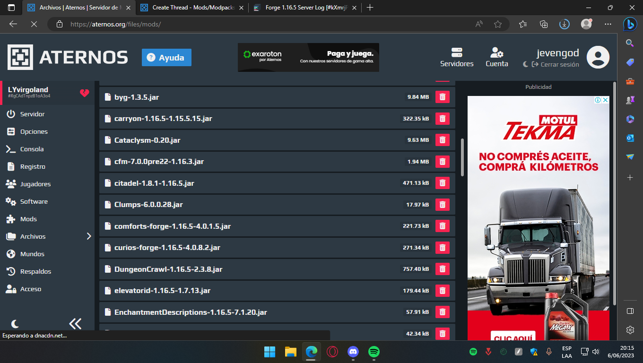
Task: Delete Clumps-6.0.0.28.jar with trash icon
Action: tap(442, 205)
